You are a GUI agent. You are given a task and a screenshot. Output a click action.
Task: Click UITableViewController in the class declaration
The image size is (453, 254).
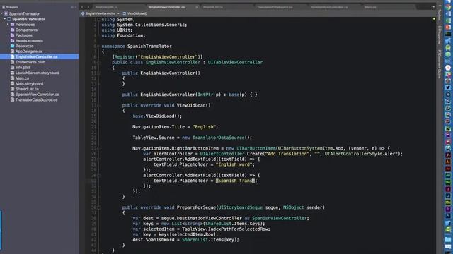(x=235, y=62)
